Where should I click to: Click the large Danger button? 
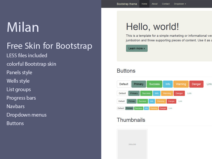tap(196, 84)
